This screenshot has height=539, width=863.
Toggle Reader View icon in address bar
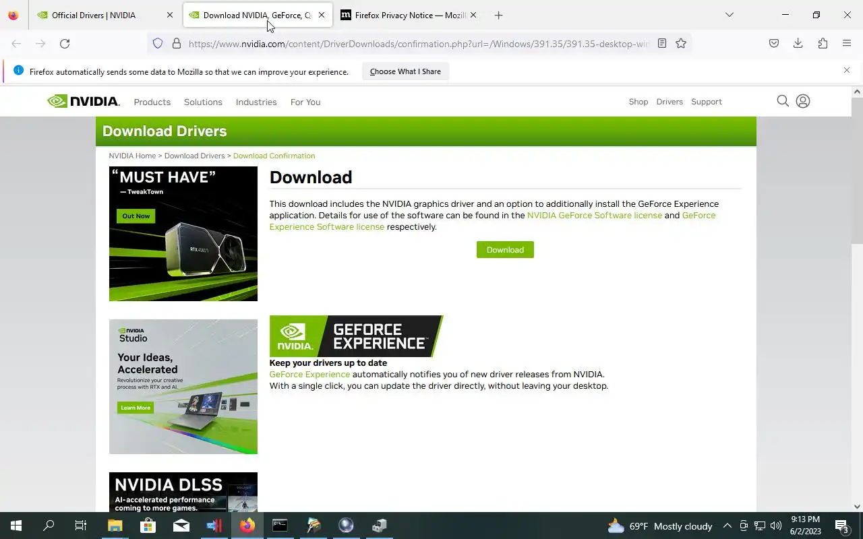pyautogui.click(x=662, y=43)
